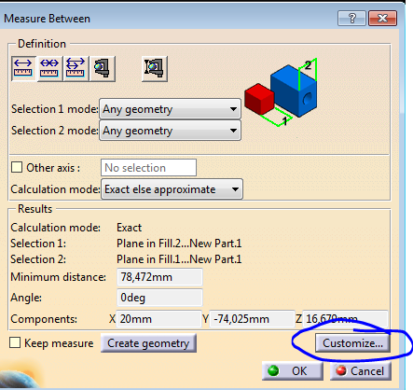Click the X component 20mm field
Image resolution: width=413 pixels, height=390 pixels.
[159, 319]
